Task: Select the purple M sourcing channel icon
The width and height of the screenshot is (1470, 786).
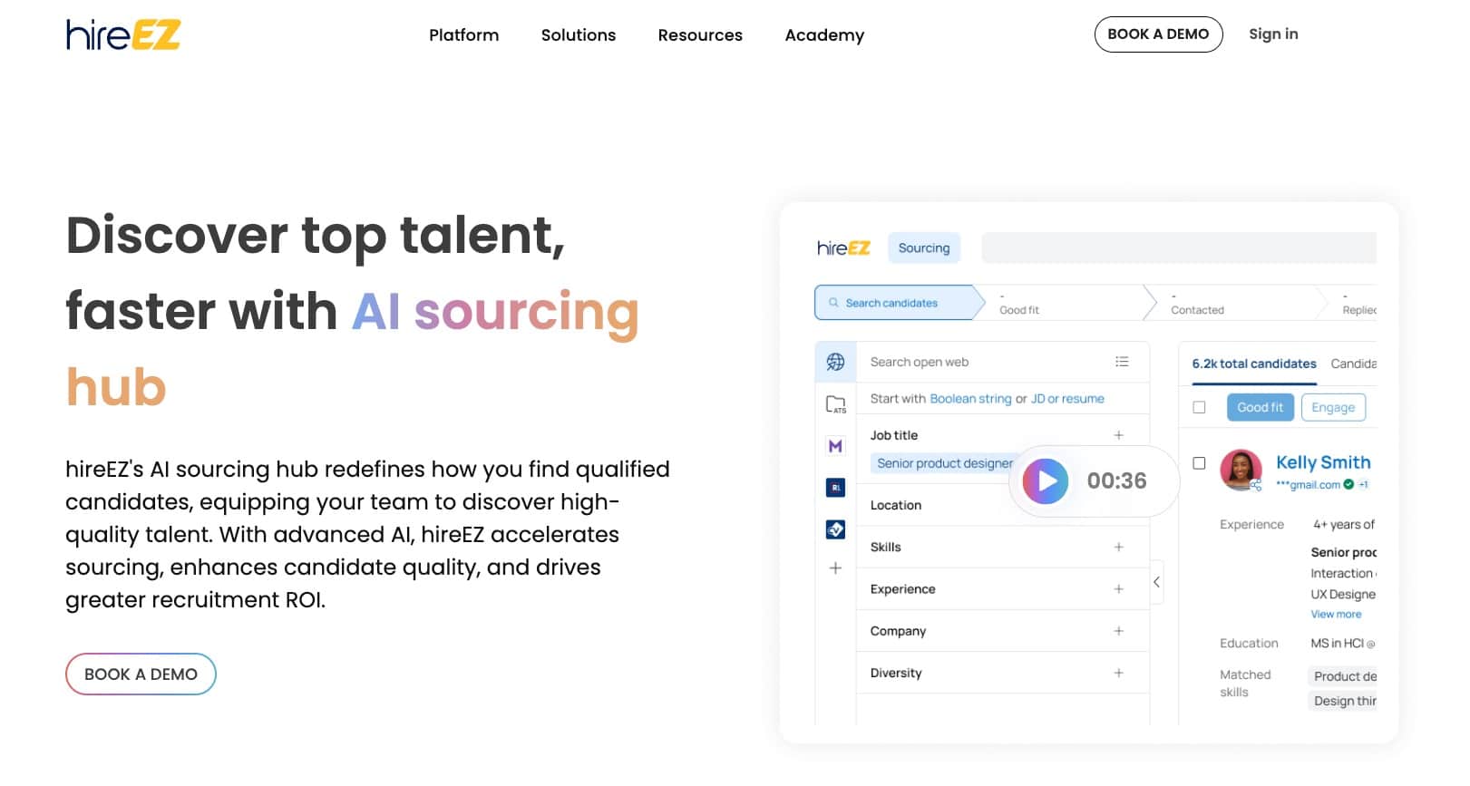Action: [835, 446]
